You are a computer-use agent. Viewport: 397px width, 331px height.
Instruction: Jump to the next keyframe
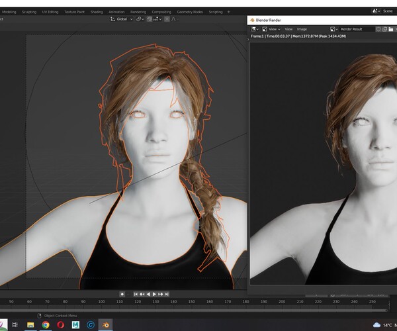(x=161, y=294)
